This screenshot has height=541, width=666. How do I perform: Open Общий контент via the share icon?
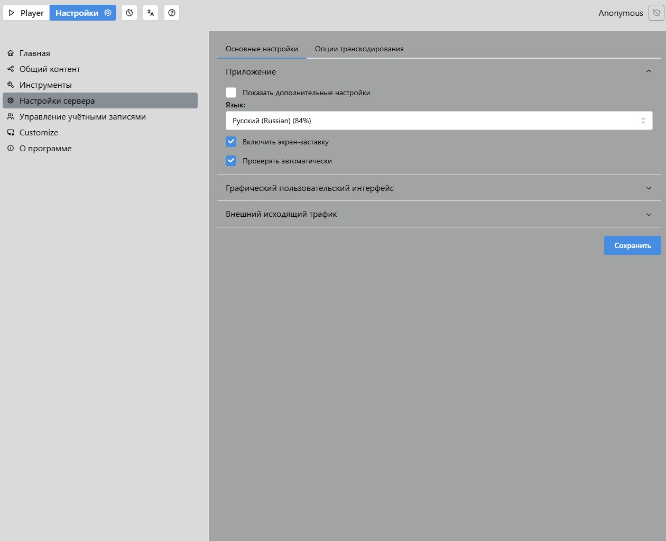point(11,69)
